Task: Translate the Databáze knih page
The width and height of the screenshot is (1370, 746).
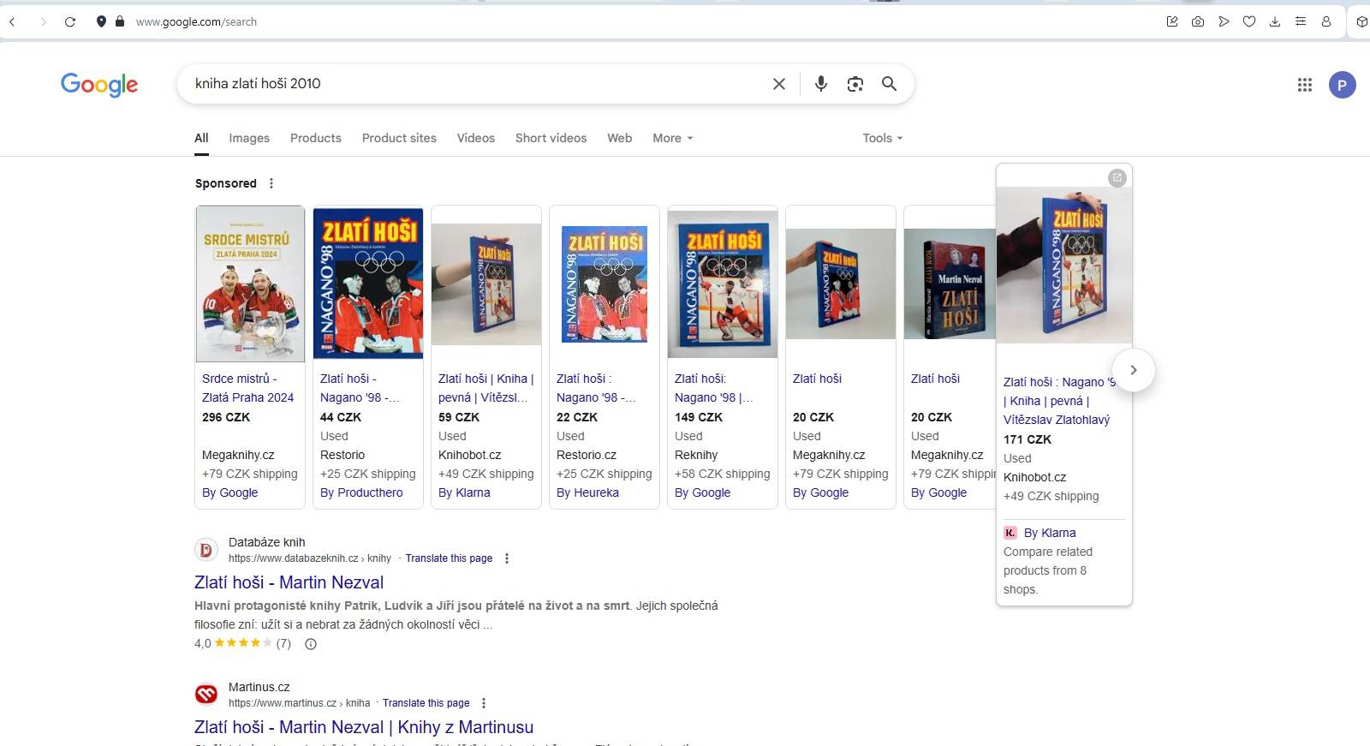Action: click(x=449, y=558)
